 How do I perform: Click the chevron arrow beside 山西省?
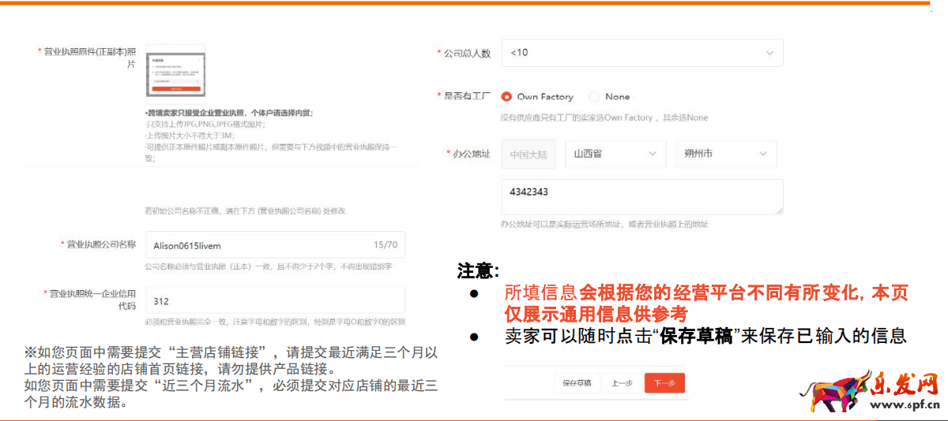click(x=652, y=155)
